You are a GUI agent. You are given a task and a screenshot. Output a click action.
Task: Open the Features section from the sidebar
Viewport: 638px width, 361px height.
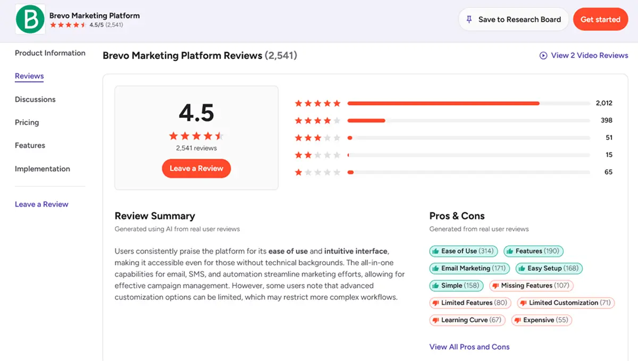point(30,145)
